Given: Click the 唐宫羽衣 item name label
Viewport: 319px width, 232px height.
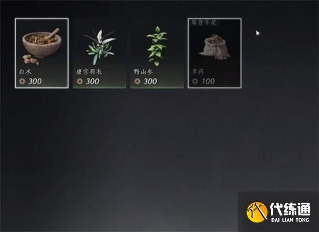Looking at the screenshot, I should [89, 72].
